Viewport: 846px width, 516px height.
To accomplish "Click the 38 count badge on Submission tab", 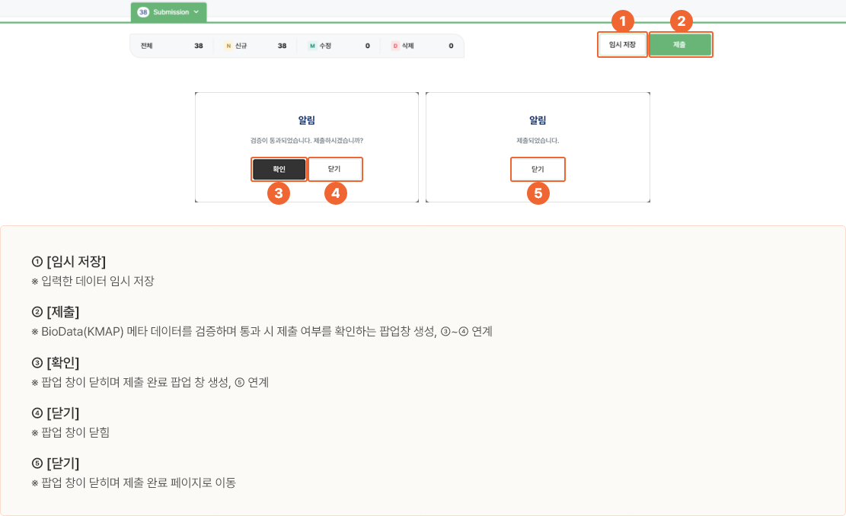I will pos(143,12).
